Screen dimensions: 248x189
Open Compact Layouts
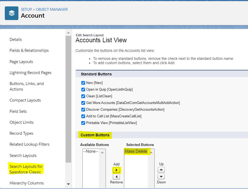(x=25, y=100)
